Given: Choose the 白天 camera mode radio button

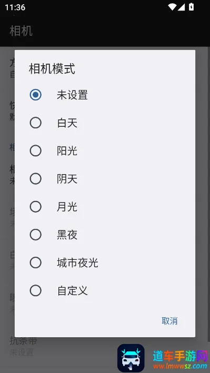Looking at the screenshot, I should click(35, 123).
